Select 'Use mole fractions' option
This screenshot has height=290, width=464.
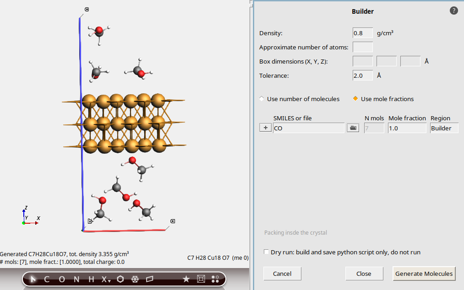tap(355, 99)
